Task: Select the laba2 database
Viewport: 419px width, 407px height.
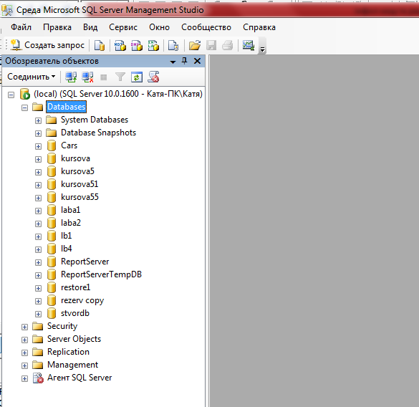Action: 70,223
